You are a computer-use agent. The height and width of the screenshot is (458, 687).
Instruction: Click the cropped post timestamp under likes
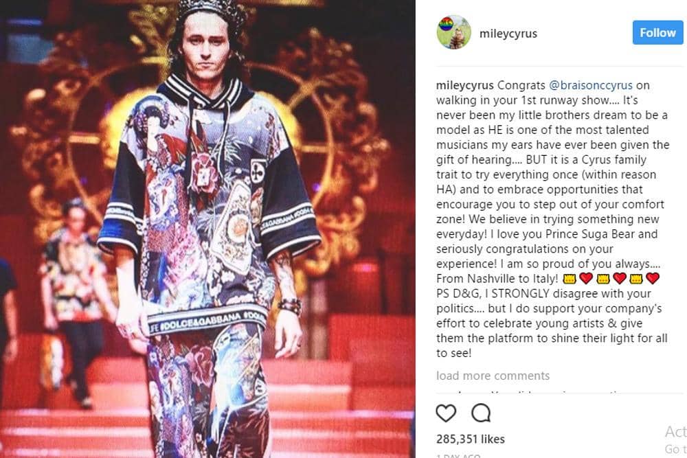[458, 456]
